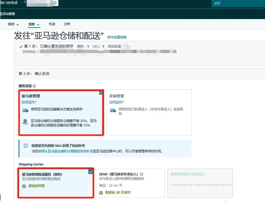This screenshot has width=265, height=204.
Task: Expand the 库存 navigation dropdown
Action: click(x=13, y=24)
